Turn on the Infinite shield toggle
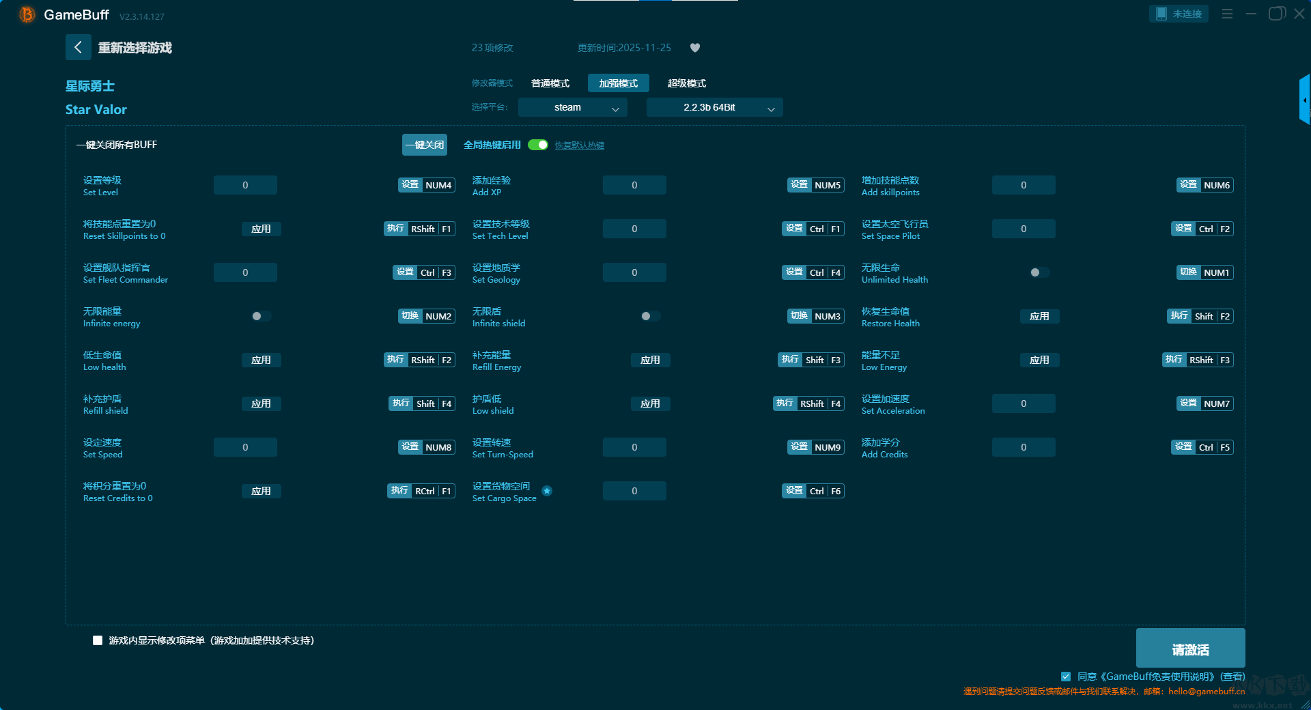Viewport: 1311px width, 710px height. tap(650, 316)
